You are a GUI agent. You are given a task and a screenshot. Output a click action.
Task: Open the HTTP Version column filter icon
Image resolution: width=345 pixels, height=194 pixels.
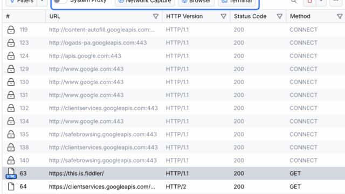click(x=224, y=16)
